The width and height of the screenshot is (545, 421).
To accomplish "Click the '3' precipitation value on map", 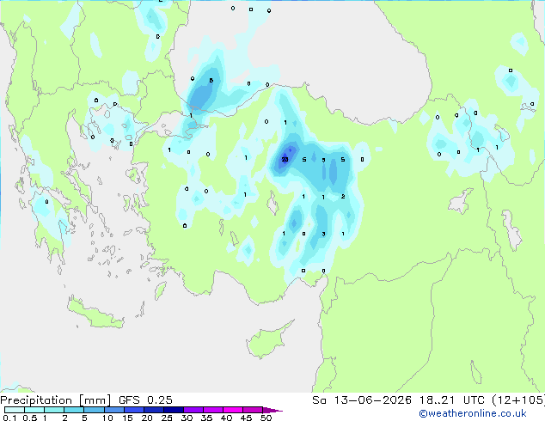I will click(323, 234).
